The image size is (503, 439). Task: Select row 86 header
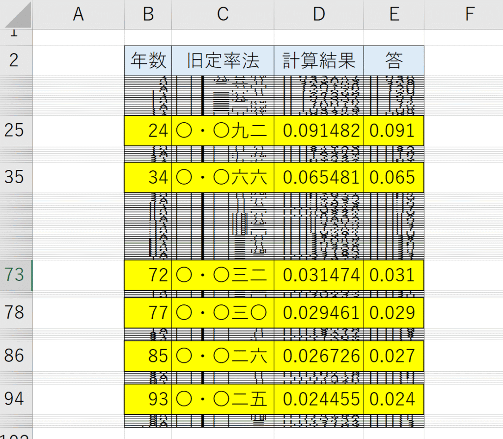tap(16, 356)
